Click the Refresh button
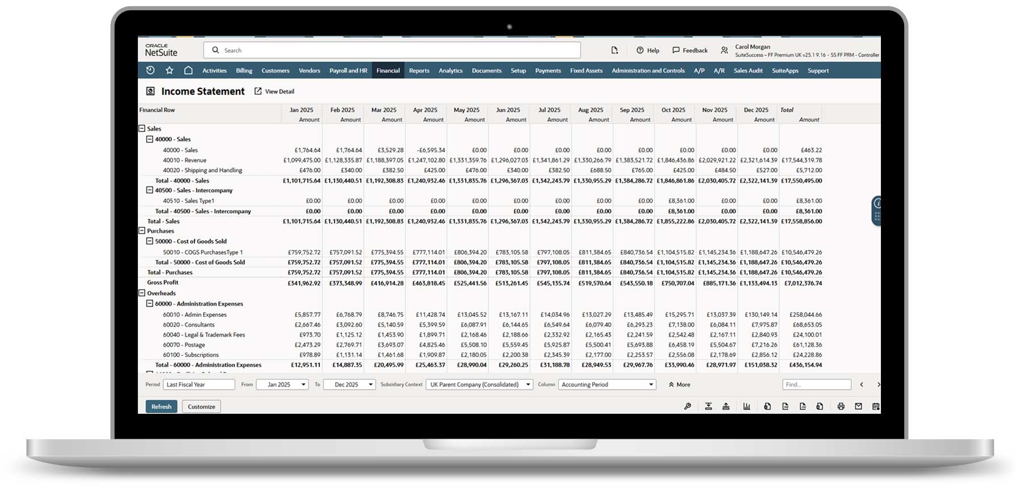Image resolution: width=1021 pixels, height=492 pixels. 161,406
